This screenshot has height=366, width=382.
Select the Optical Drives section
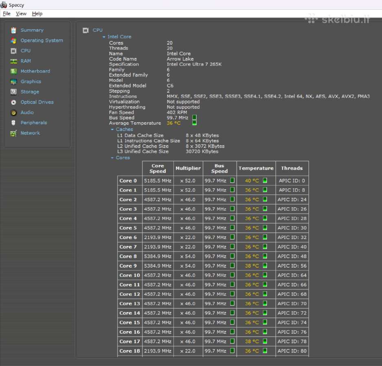pos(37,102)
